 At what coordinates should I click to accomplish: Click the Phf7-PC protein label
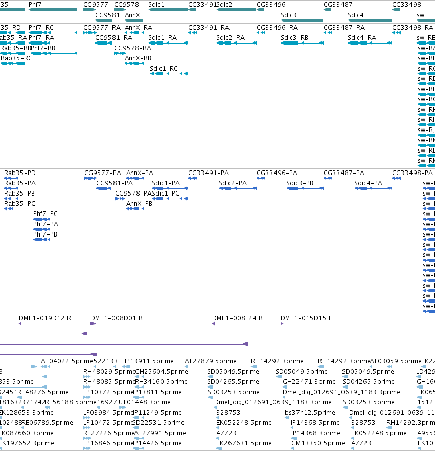pyautogui.click(x=45, y=214)
